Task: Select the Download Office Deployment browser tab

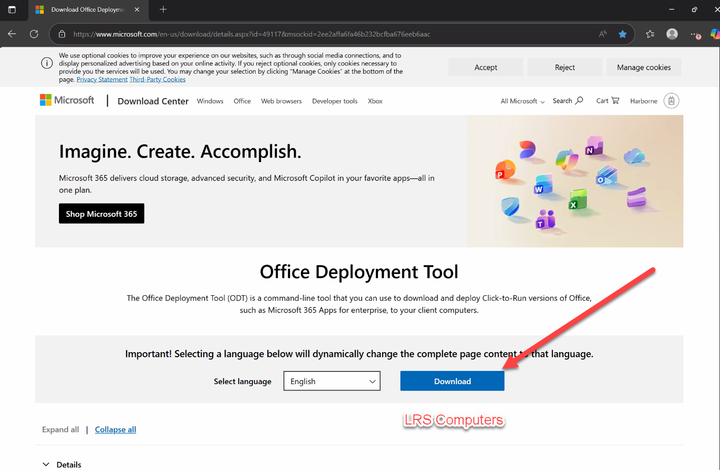Action: (87, 10)
